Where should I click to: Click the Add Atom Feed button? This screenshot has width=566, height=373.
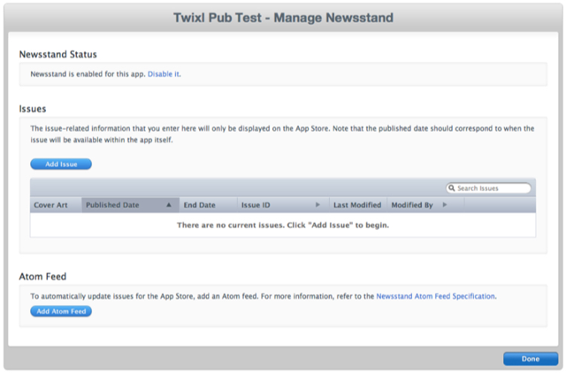(x=61, y=311)
